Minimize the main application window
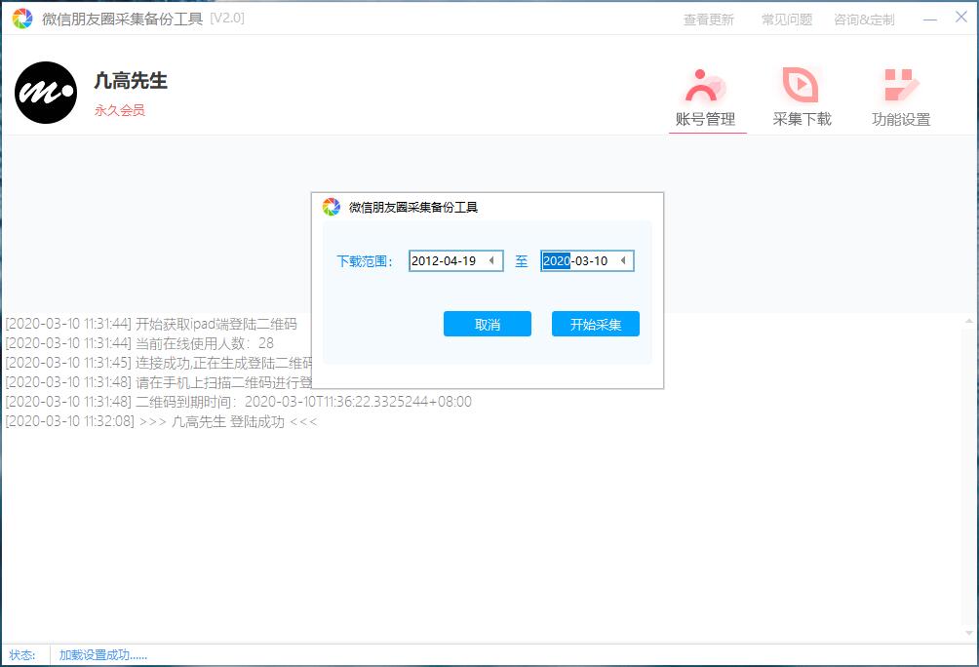979x667 pixels. (x=930, y=19)
